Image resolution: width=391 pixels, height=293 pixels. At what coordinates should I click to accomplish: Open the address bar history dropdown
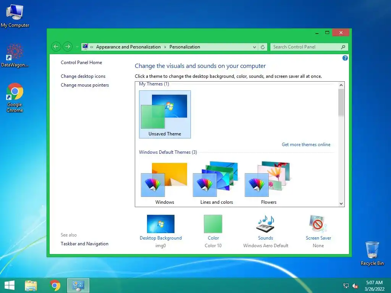[254, 47]
